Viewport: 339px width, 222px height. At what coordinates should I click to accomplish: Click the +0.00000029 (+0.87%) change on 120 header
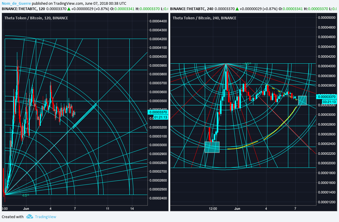[x=90, y=9]
